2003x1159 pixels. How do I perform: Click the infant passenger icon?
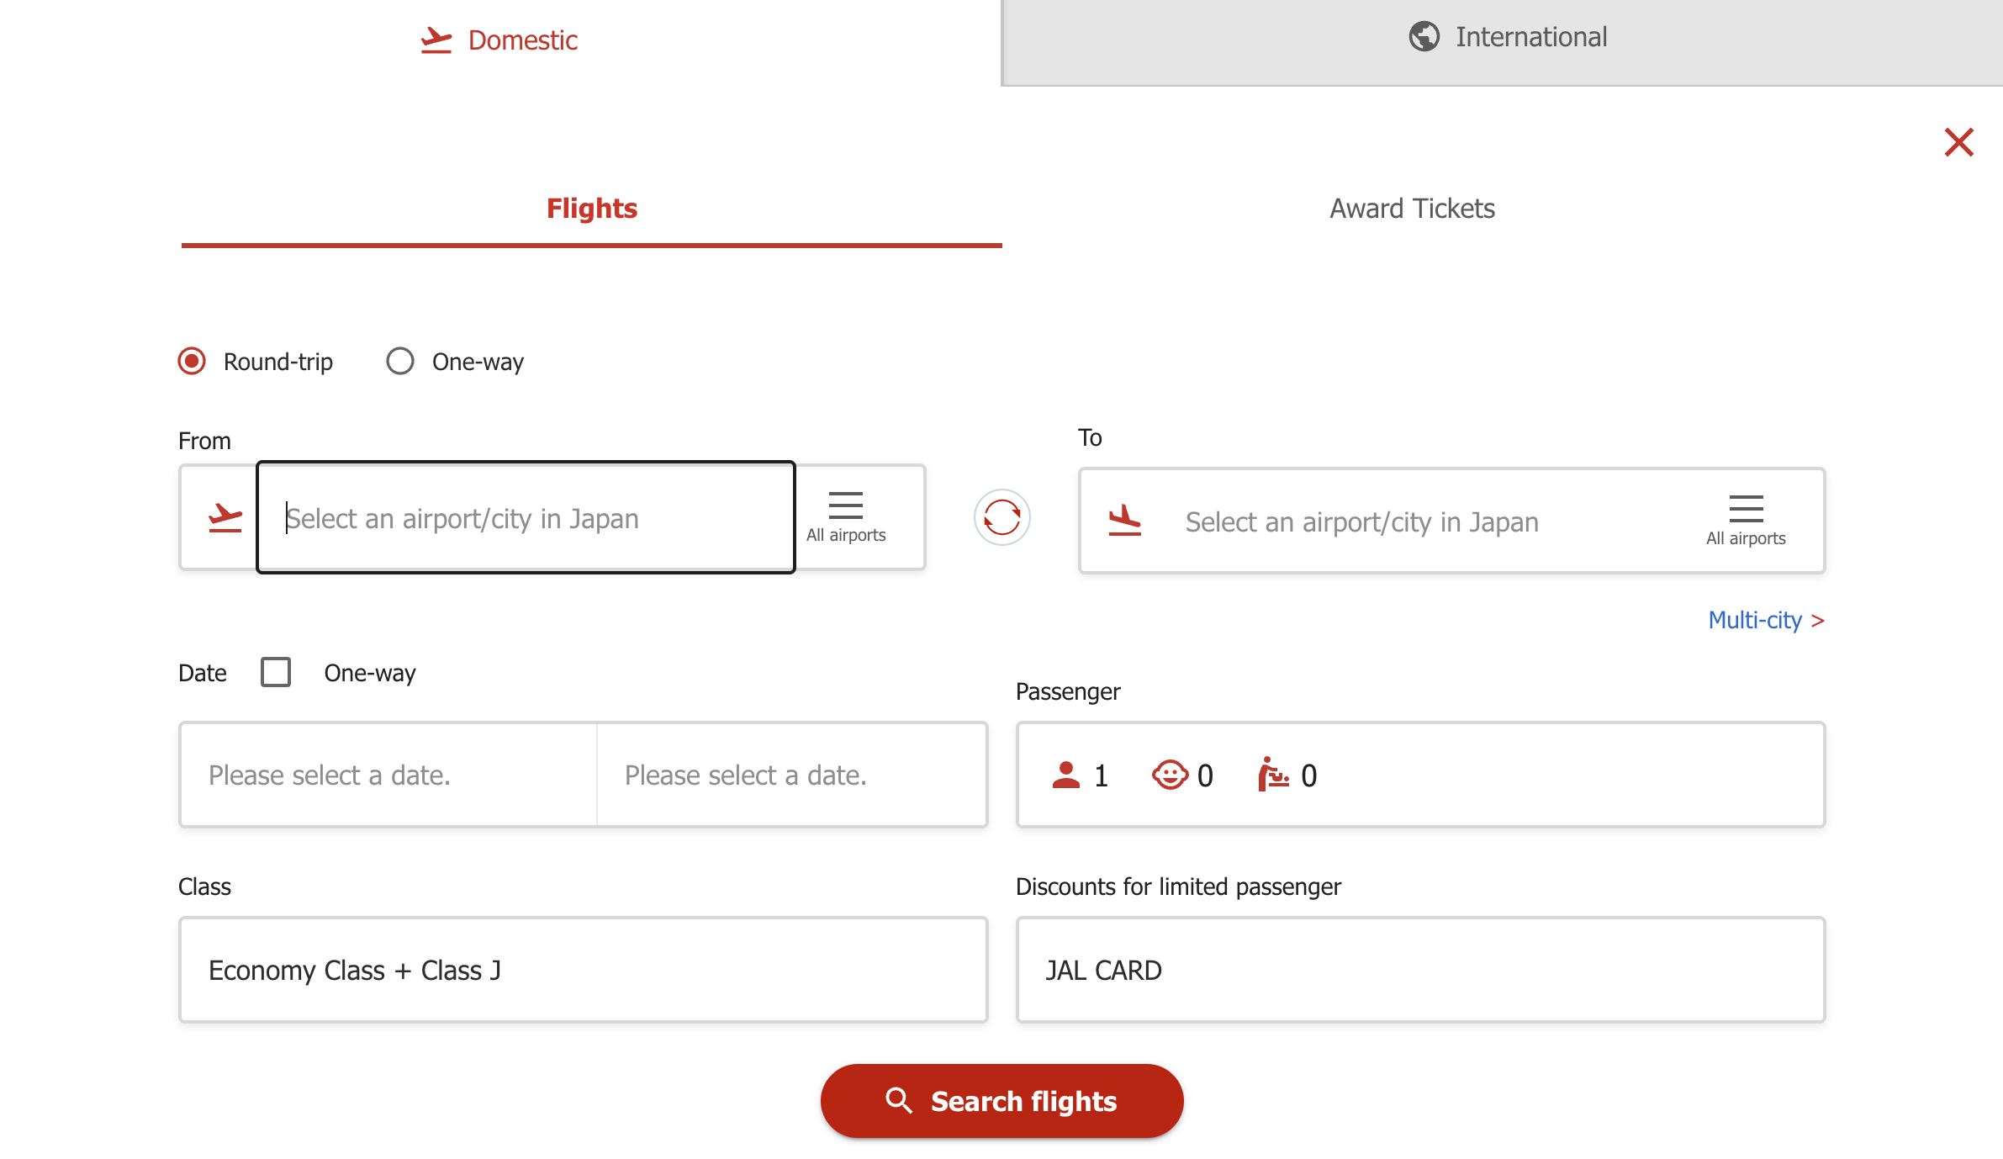(1273, 775)
